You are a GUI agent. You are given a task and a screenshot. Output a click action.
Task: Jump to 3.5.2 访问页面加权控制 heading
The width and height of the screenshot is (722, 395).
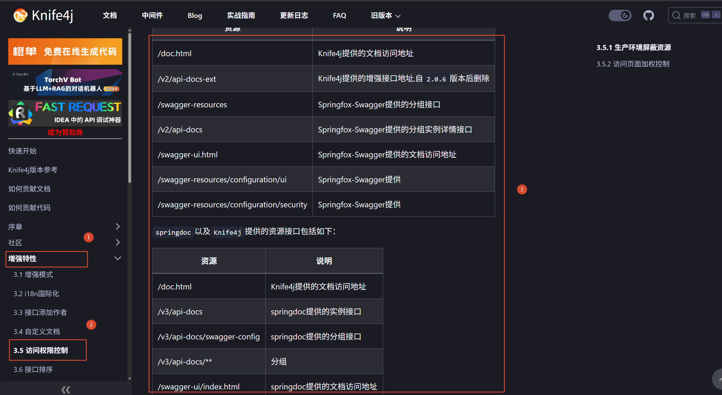pyautogui.click(x=633, y=64)
